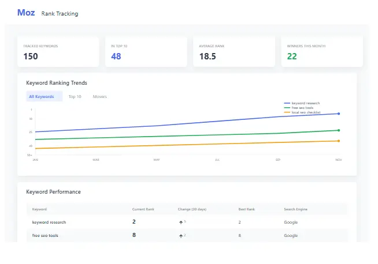Screen dimensions: 378x264
Task: Click current rank 8 for free seo tools
Action: (x=134, y=235)
